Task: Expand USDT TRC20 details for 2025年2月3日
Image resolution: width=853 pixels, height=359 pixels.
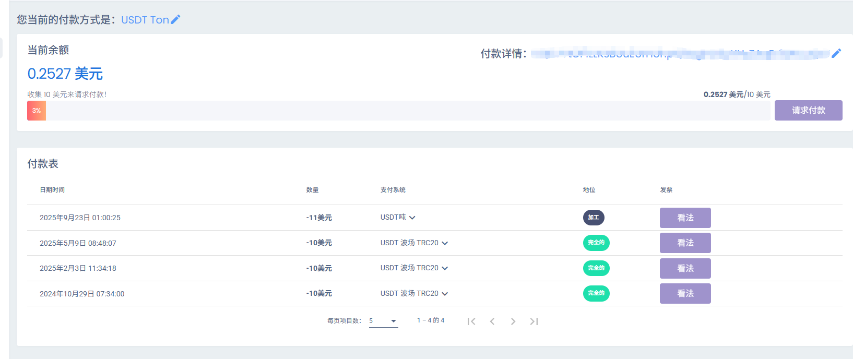Action: point(445,268)
